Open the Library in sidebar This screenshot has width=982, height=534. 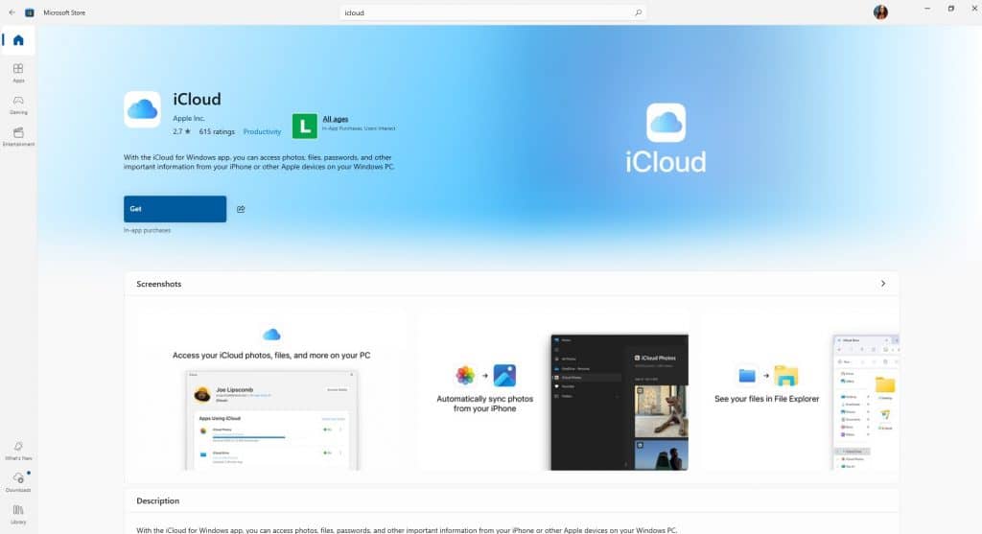(x=18, y=514)
